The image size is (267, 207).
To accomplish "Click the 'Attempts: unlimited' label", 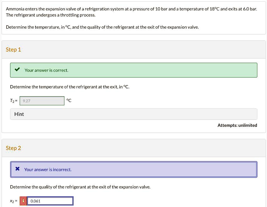I will tap(237, 125).
